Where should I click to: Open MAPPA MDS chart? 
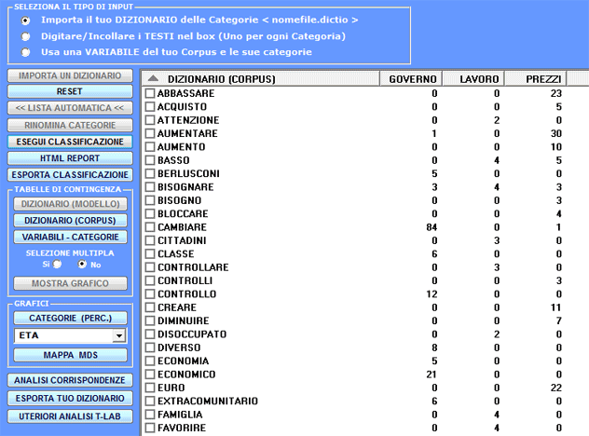coord(70,355)
